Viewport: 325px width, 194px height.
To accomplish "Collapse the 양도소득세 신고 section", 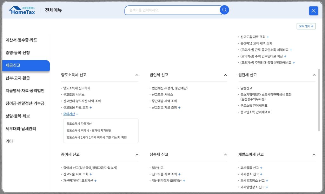I will coord(137,75).
